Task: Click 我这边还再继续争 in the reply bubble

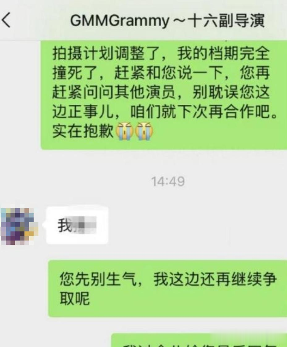Action: click(215, 279)
